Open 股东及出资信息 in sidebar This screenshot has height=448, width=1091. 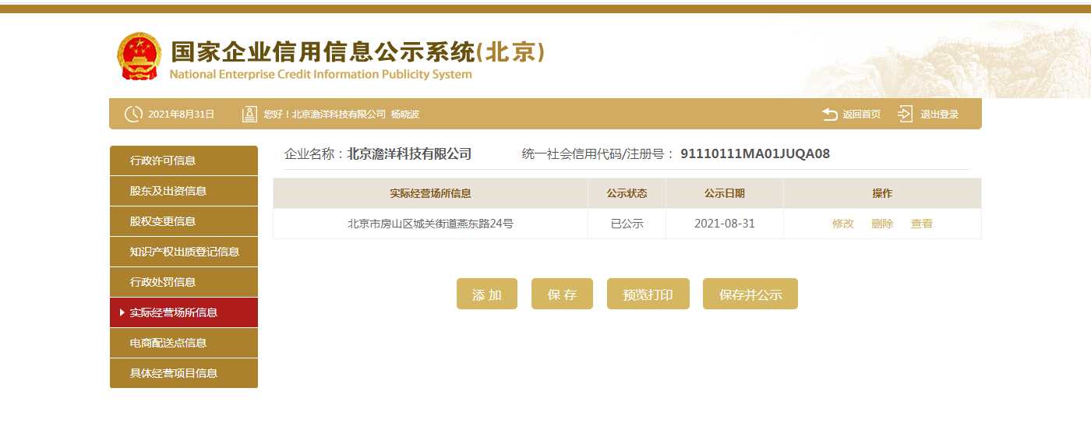click(x=184, y=191)
